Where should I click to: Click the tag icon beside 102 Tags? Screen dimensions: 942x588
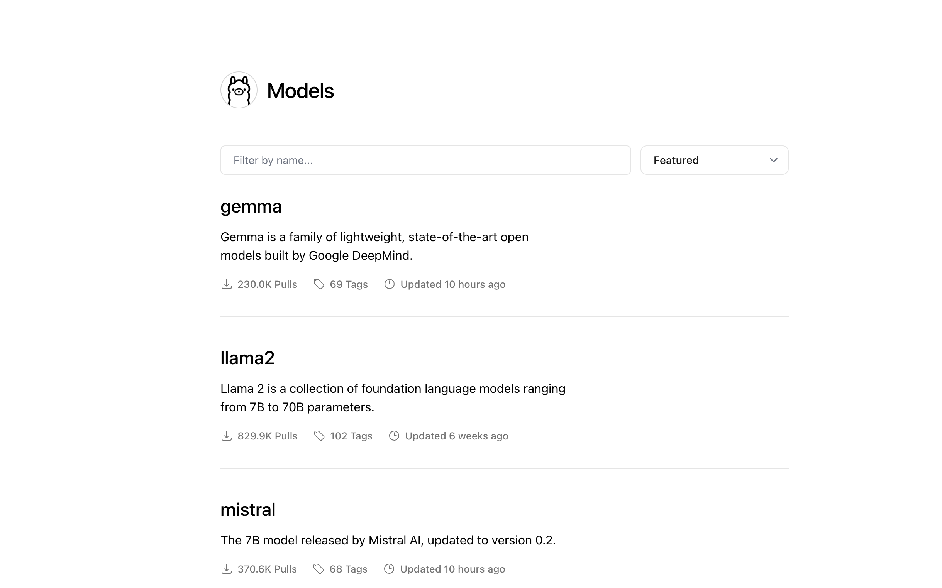click(319, 436)
